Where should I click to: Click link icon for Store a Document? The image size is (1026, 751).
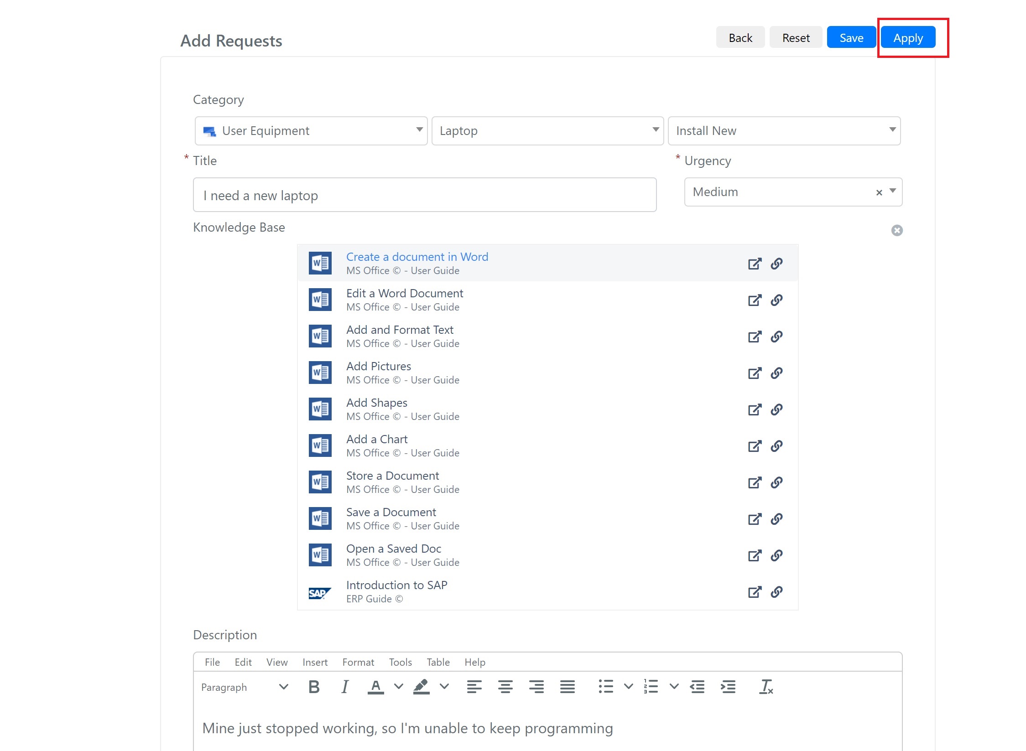tap(776, 482)
